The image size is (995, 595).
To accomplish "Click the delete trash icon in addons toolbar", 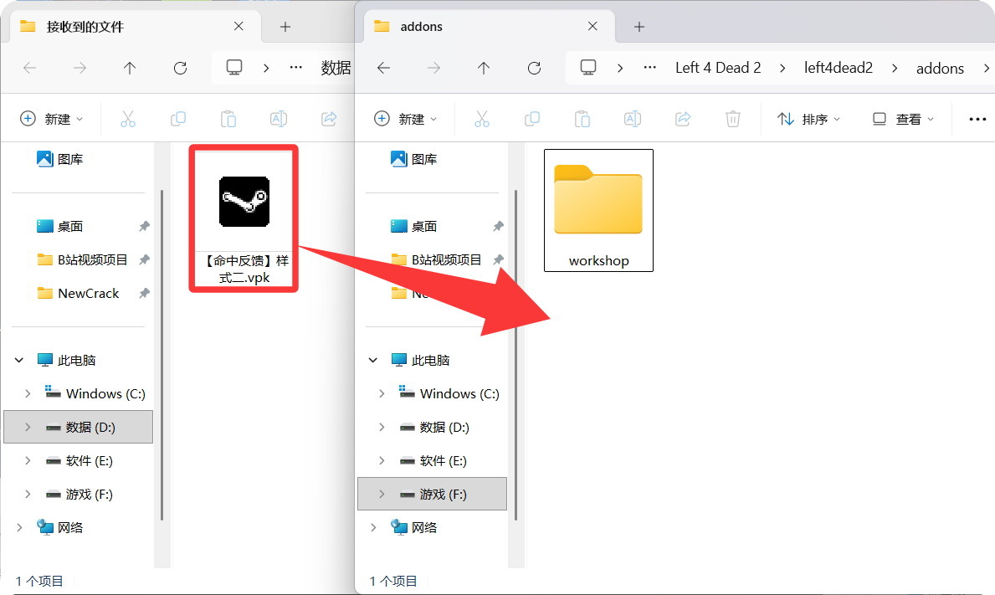I will click(733, 119).
